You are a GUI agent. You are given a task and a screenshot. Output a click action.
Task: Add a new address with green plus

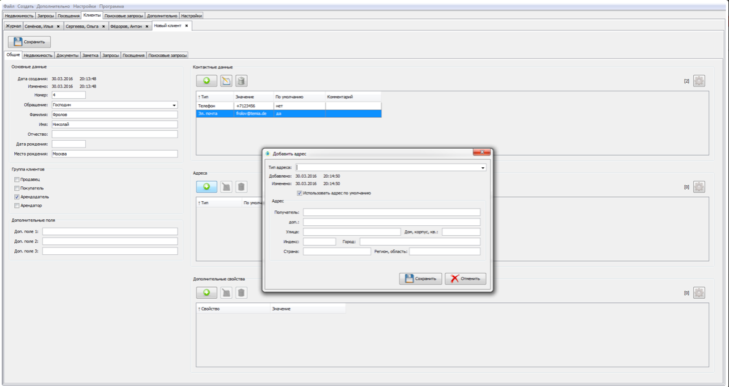[206, 187]
